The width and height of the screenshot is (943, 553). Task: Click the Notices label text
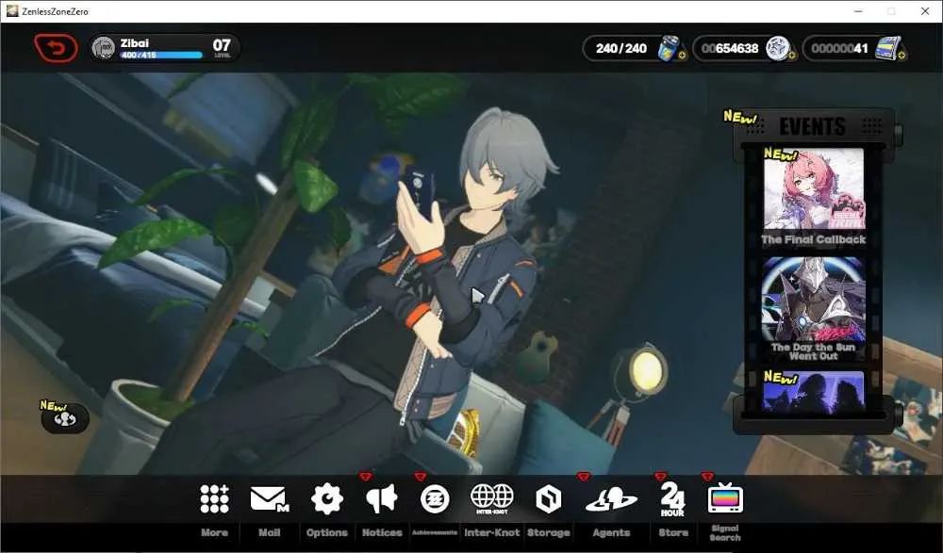[x=382, y=532]
